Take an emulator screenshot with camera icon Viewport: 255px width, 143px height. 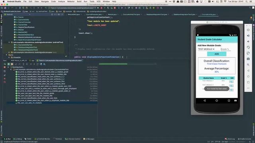248,59
